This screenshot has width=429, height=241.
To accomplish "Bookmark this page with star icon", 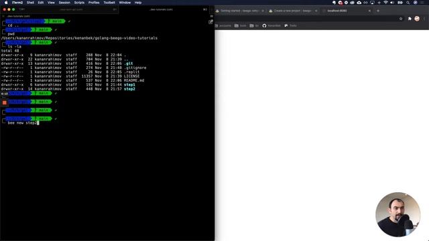I will click(401, 19).
